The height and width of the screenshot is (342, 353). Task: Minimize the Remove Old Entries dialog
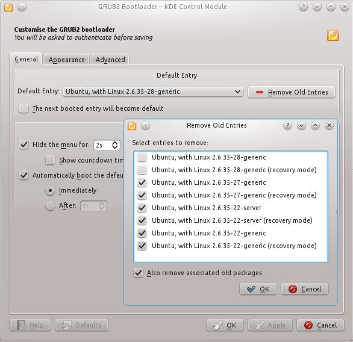coord(301,126)
